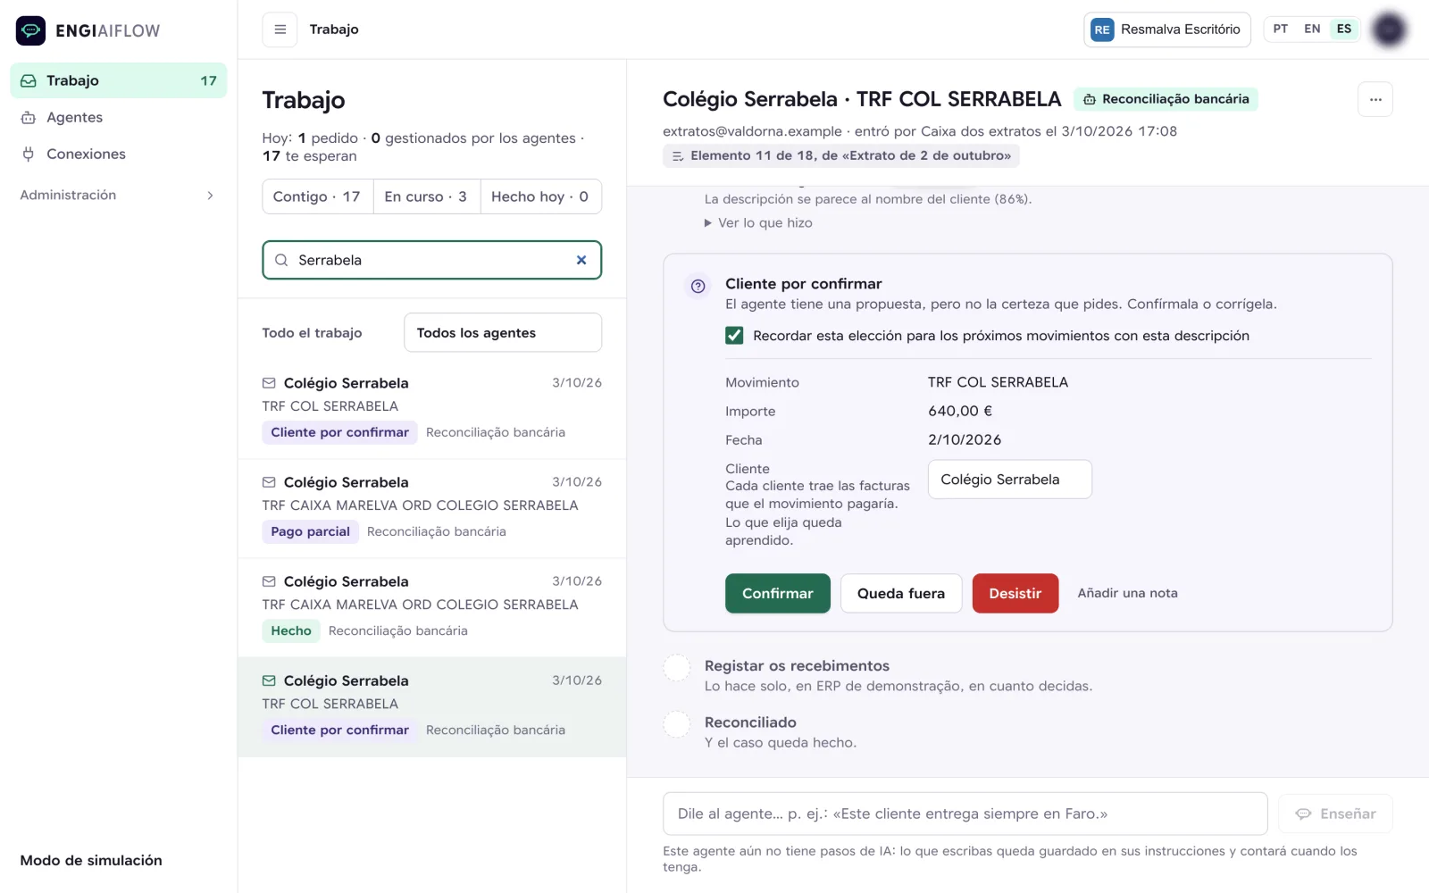Click the Desistir button

(x=1015, y=593)
